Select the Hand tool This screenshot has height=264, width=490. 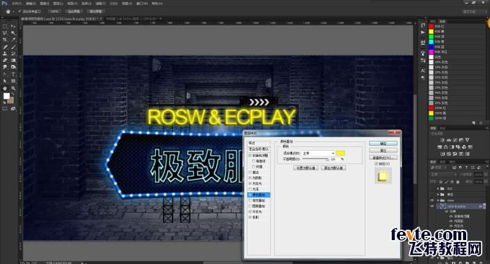point(5,88)
